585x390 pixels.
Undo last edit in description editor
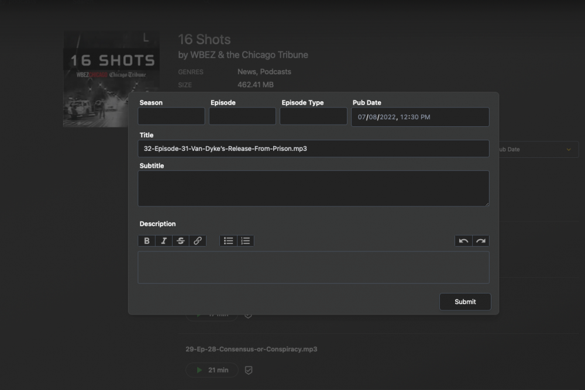[463, 241]
